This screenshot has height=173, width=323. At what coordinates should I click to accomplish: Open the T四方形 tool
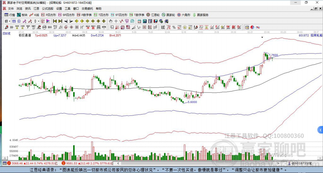pyautogui.click(x=101, y=15)
